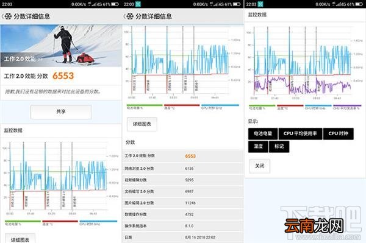Select 图片编辑 2.0 分数 row
Image resolution: width=366 pixels, height=243 pixels.
[183, 203]
